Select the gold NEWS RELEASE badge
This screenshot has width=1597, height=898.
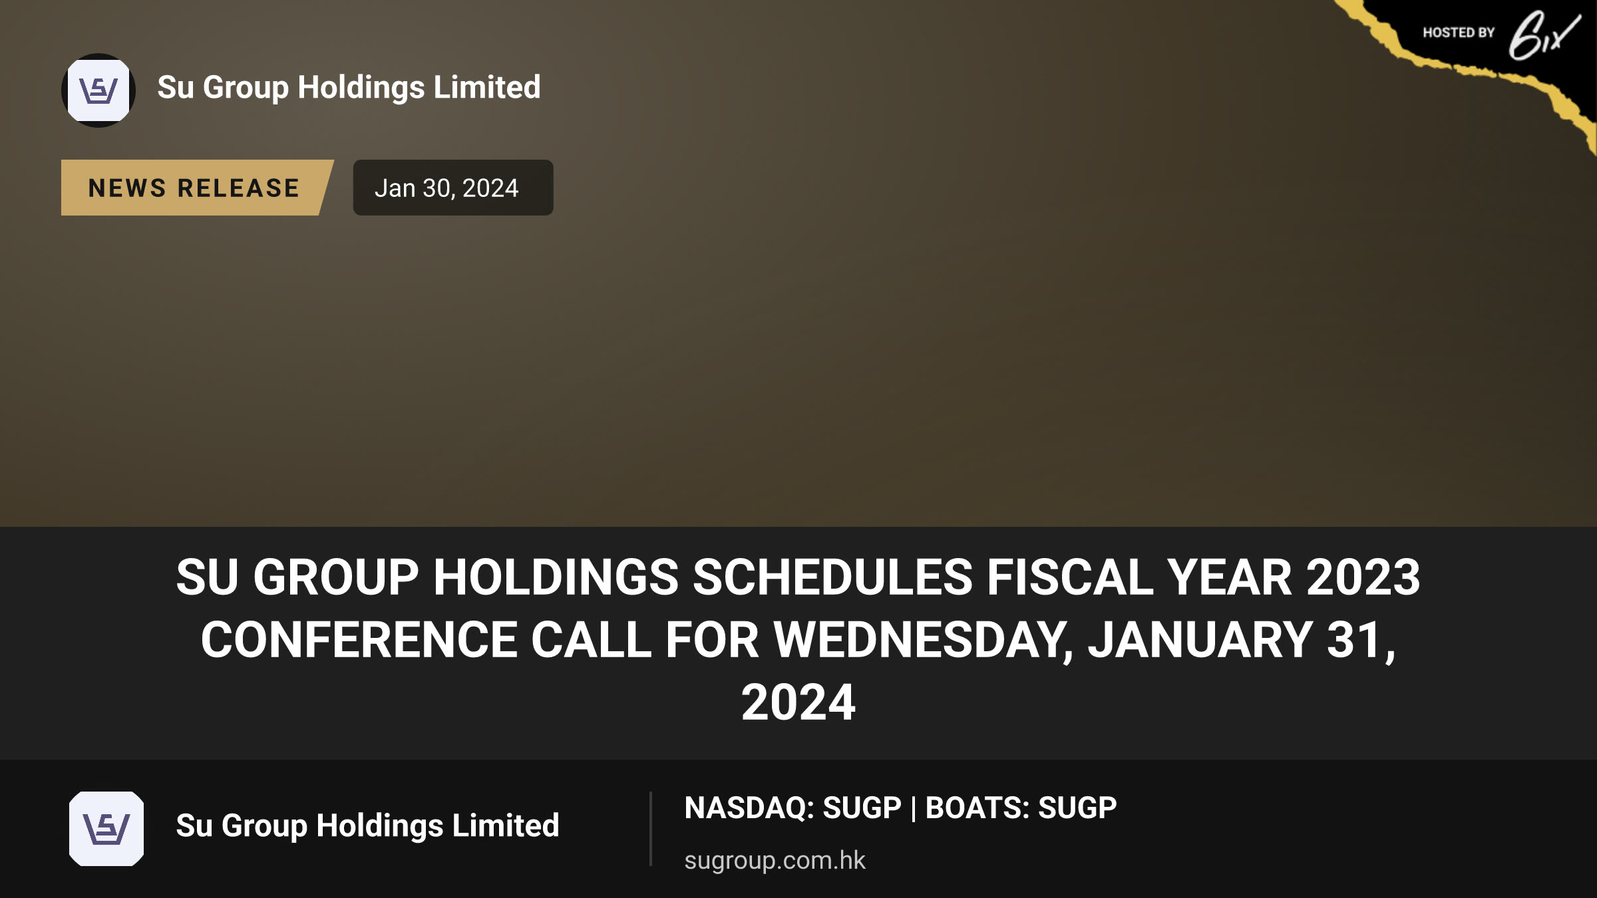pyautogui.click(x=197, y=188)
